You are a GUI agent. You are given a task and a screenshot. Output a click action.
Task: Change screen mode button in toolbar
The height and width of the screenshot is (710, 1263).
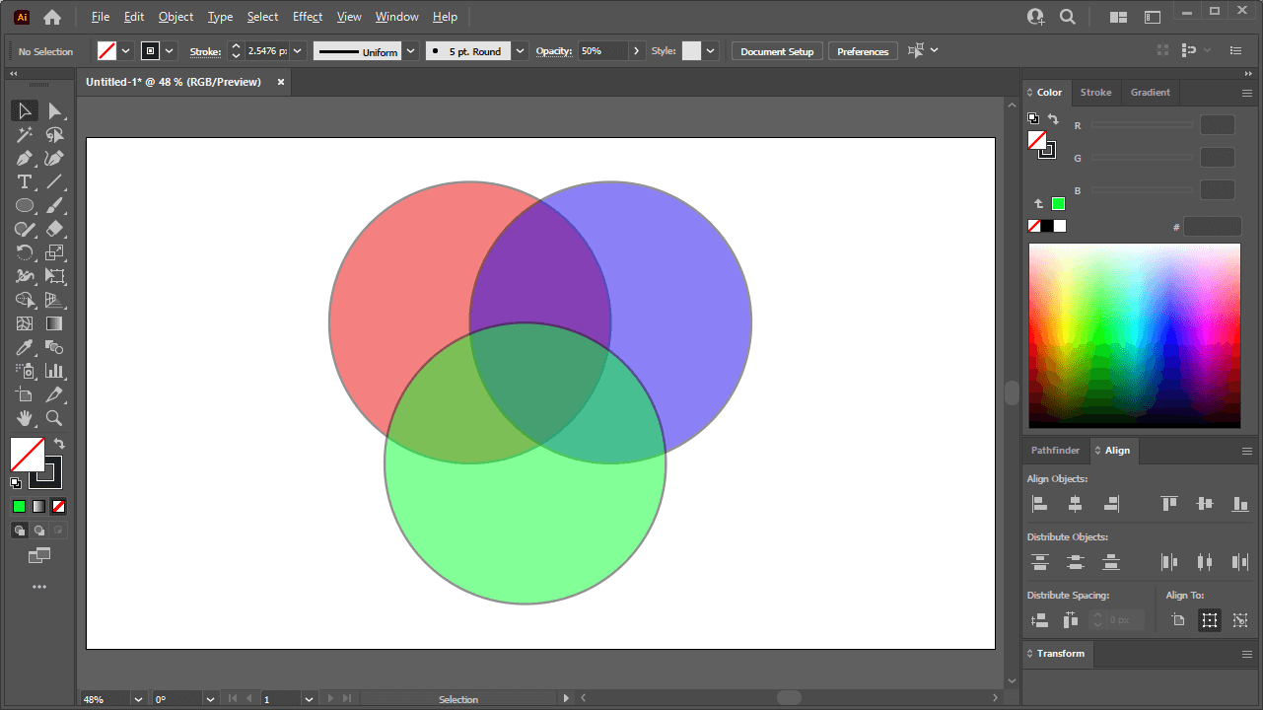click(39, 556)
